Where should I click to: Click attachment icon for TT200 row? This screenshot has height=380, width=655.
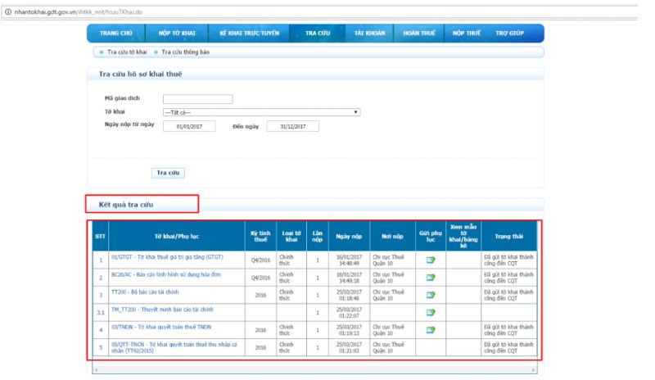(x=431, y=294)
